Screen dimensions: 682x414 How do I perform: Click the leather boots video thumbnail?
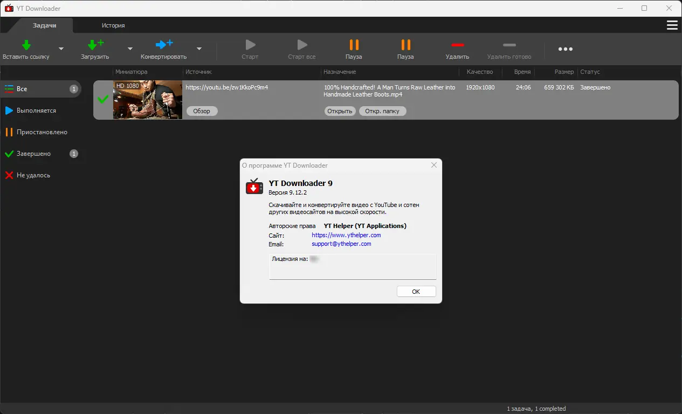click(x=147, y=100)
